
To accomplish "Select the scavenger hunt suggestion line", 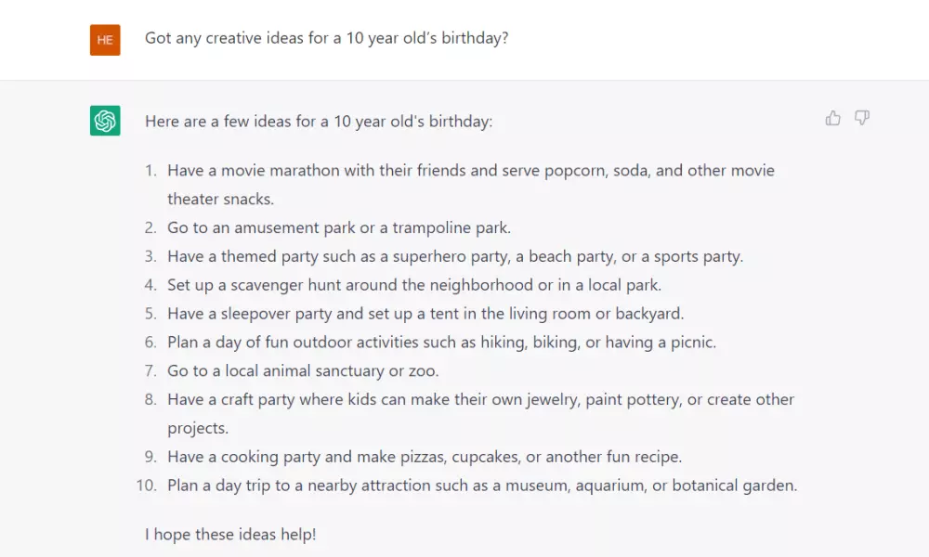I will [414, 285].
